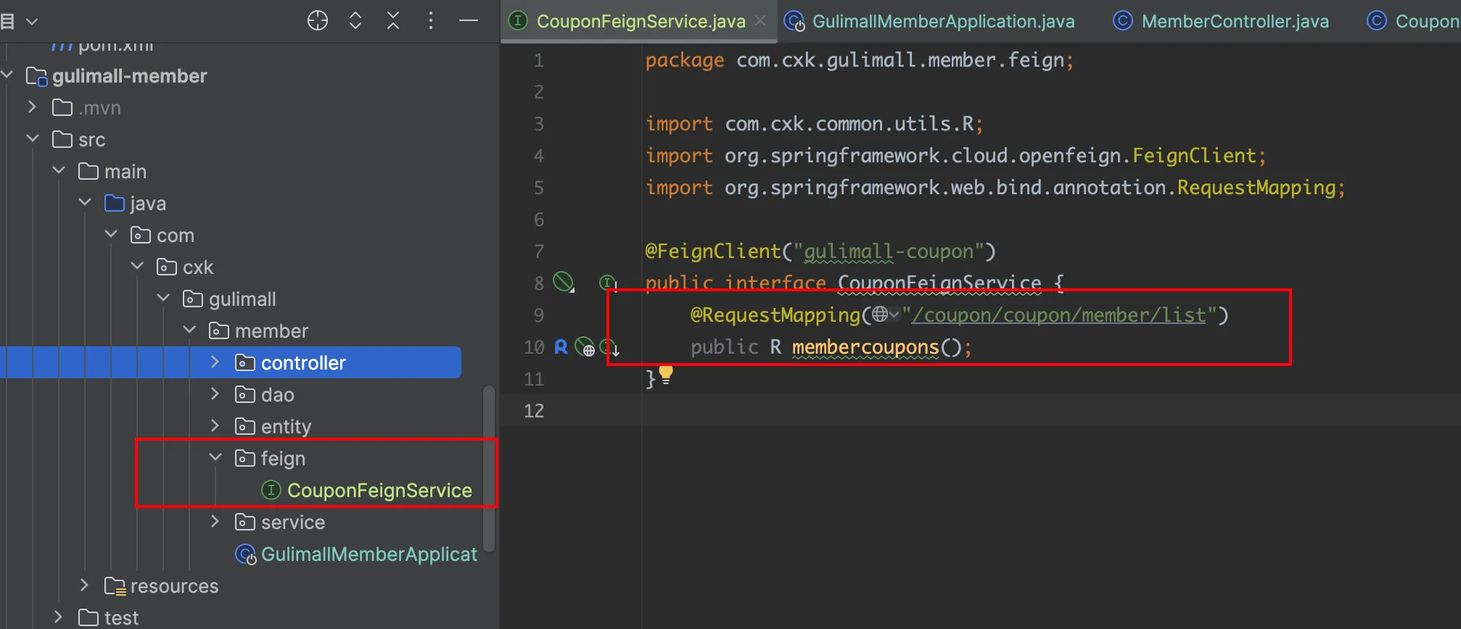Collapse the com package
The height and width of the screenshot is (629, 1461).
pos(111,234)
